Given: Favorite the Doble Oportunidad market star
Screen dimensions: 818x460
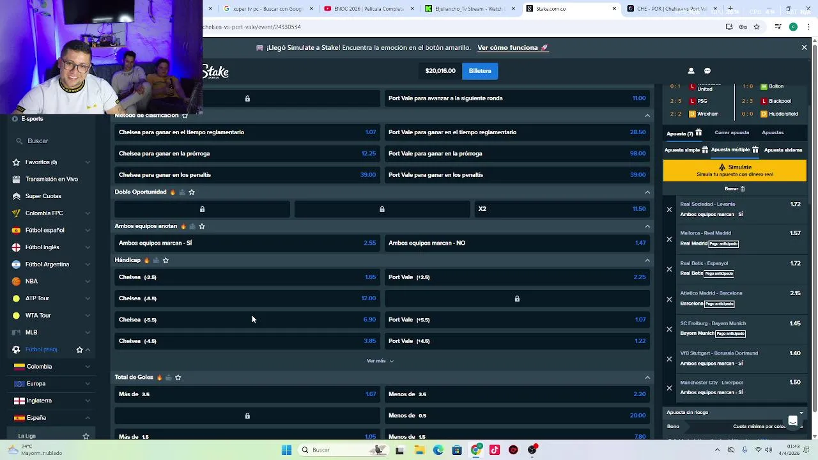Looking at the screenshot, I should pos(192,192).
